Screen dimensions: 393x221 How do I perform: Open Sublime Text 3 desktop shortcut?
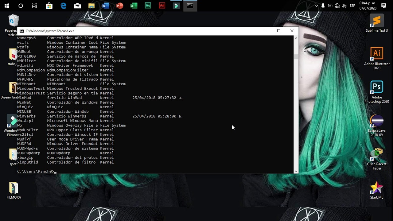(377, 23)
